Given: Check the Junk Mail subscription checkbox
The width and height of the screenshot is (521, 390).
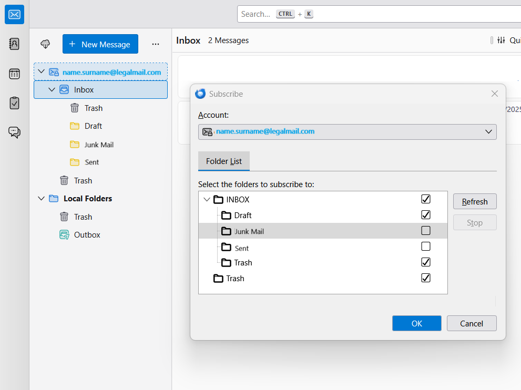Looking at the screenshot, I should [426, 231].
